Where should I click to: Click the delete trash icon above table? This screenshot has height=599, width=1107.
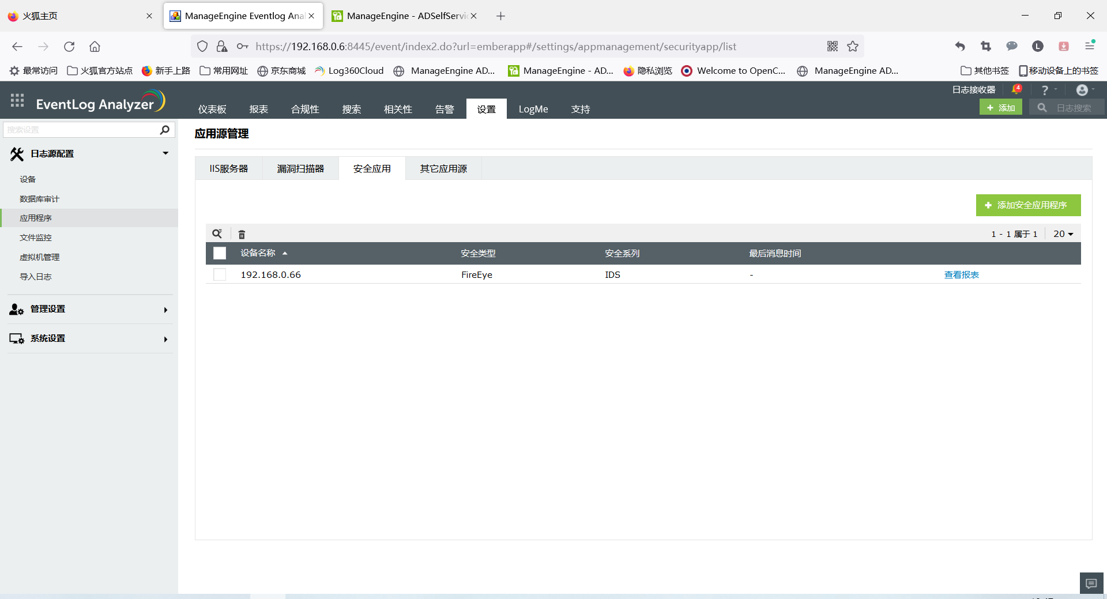242,234
